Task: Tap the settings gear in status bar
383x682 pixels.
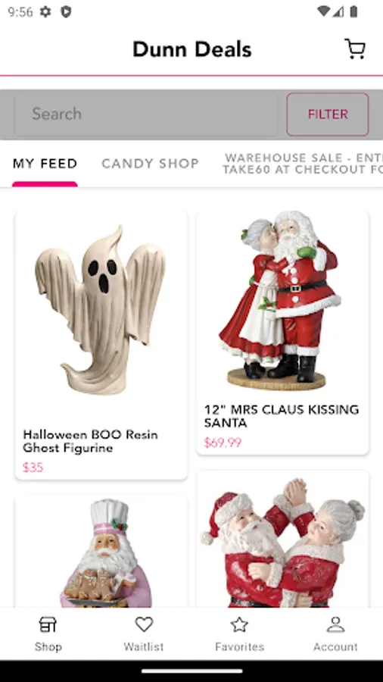Action: [x=45, y=11]
